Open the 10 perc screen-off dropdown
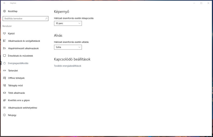Viewport: 213px width, 137px height. (68, 23)
